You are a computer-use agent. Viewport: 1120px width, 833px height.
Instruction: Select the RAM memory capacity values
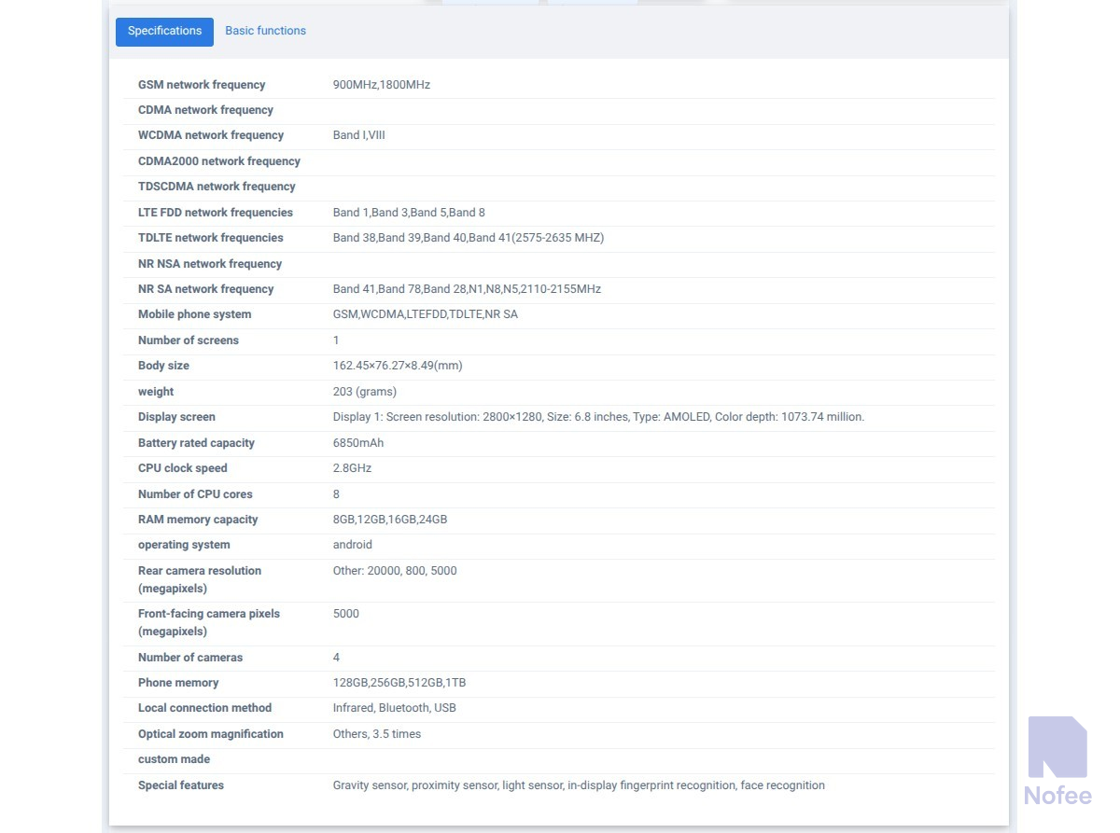click(389, 520)
